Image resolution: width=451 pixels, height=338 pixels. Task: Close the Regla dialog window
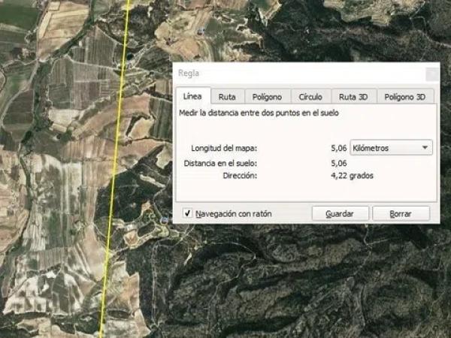(x=431, y=74)
